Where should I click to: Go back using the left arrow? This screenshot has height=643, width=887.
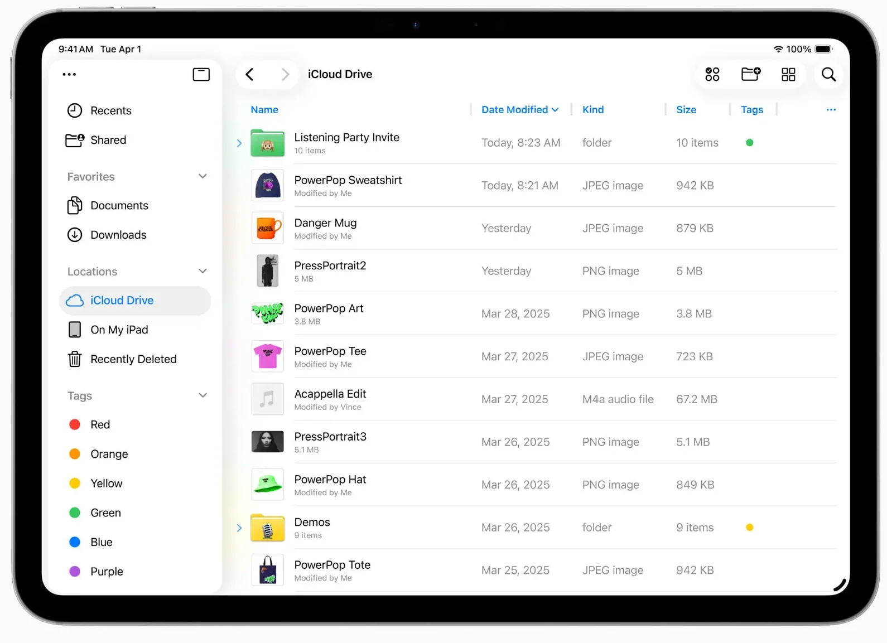tap(250, 74)
